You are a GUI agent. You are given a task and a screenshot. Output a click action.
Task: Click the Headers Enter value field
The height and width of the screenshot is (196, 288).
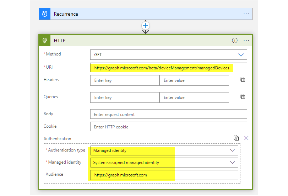[194, 80]
